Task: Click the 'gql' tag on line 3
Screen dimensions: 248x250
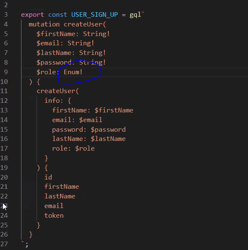Action: click(135, 15)
